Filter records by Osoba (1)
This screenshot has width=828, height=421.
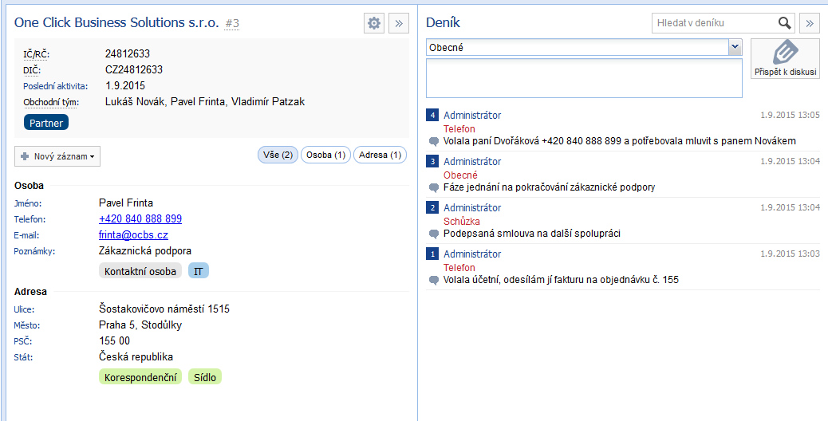(325, 155)
